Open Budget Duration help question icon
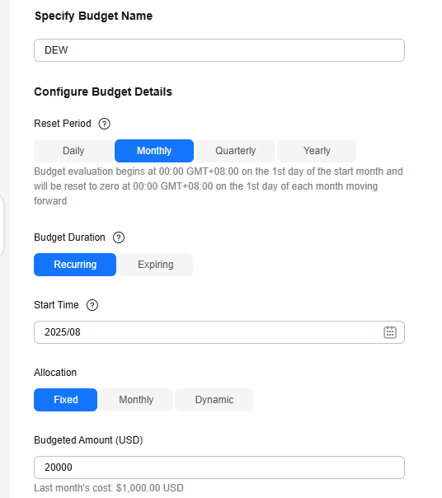Viewport: 442px width, 498px height. coord(119,237)
